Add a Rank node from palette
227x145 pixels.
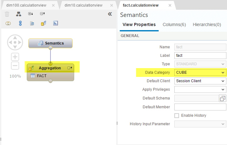point(55,23)
